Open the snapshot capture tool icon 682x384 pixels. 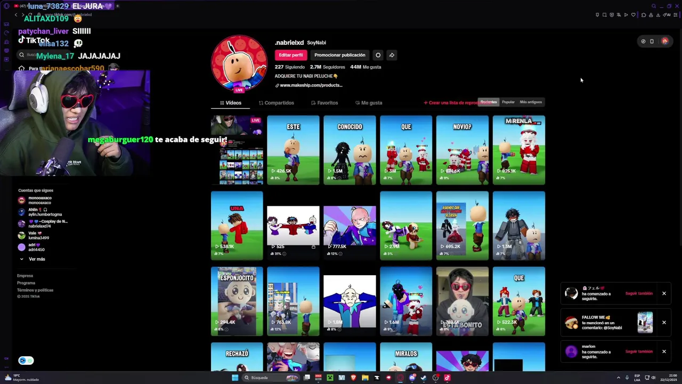click(x=604, y=15)
